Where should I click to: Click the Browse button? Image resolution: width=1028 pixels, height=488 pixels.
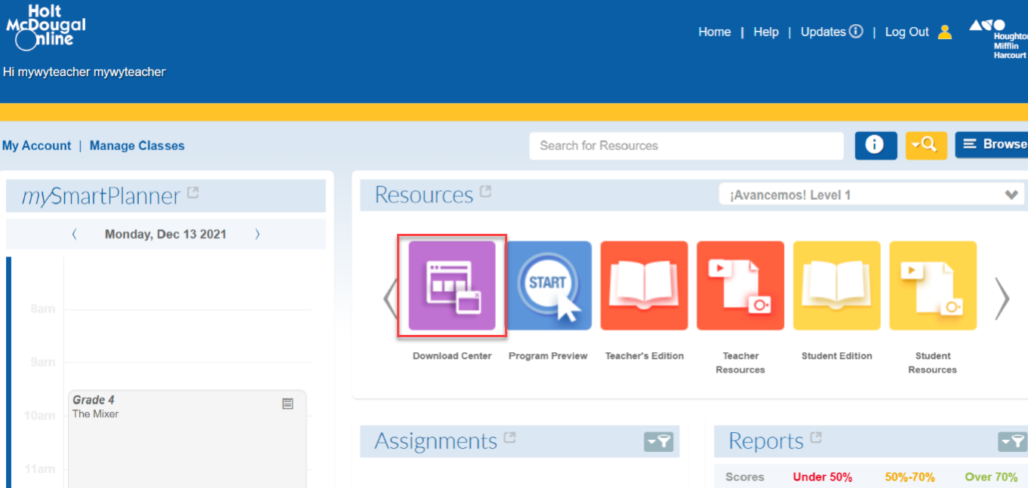[998, 144]
